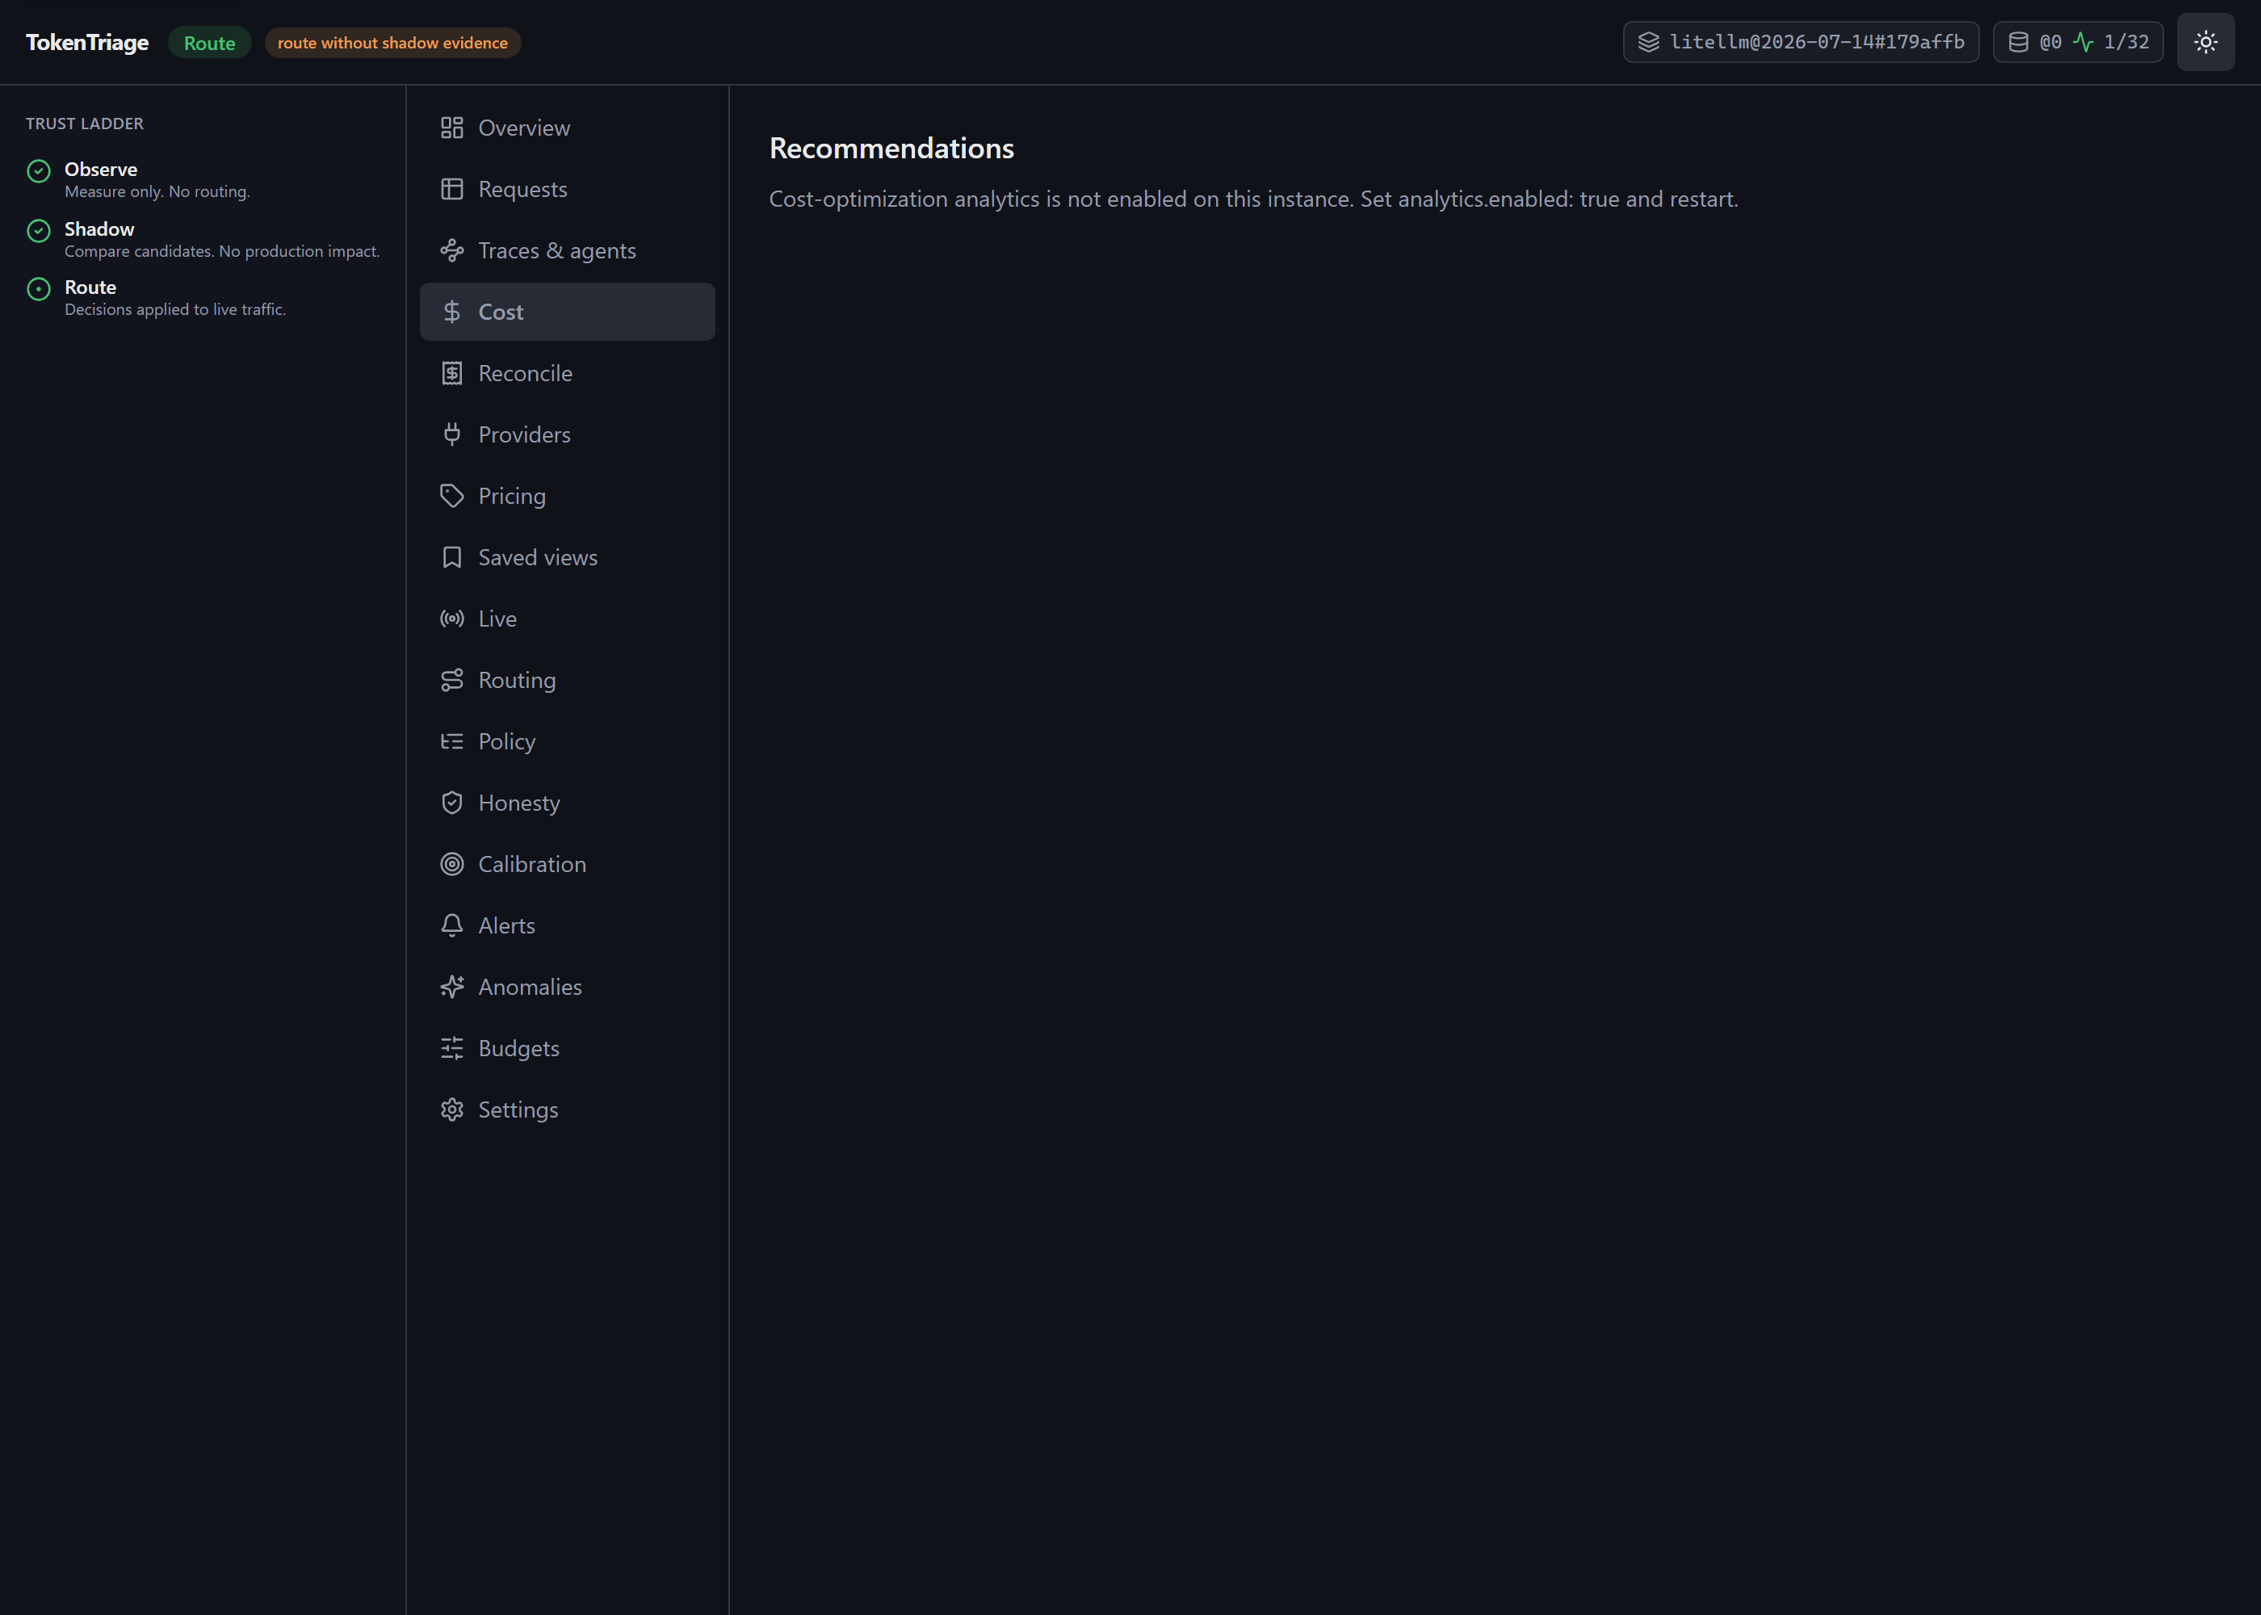Click the Observe step check icon
Image resolution: width=2261 pixels, height=1615 pixels.
point(39,171)
